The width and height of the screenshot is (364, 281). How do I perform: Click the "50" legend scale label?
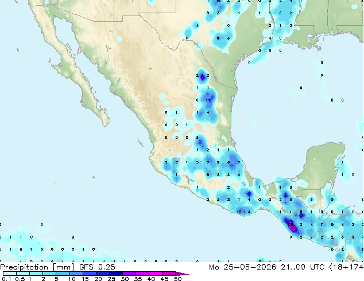point(178,279)
